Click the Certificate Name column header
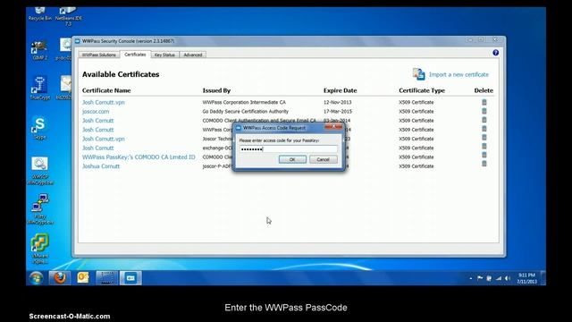The width and height of the screenshot is (572, 322). coord(106,90)
